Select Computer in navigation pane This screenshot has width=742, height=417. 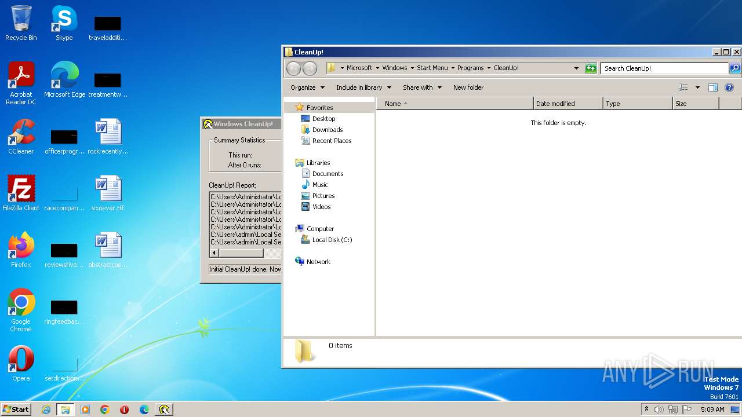(320, 229)
